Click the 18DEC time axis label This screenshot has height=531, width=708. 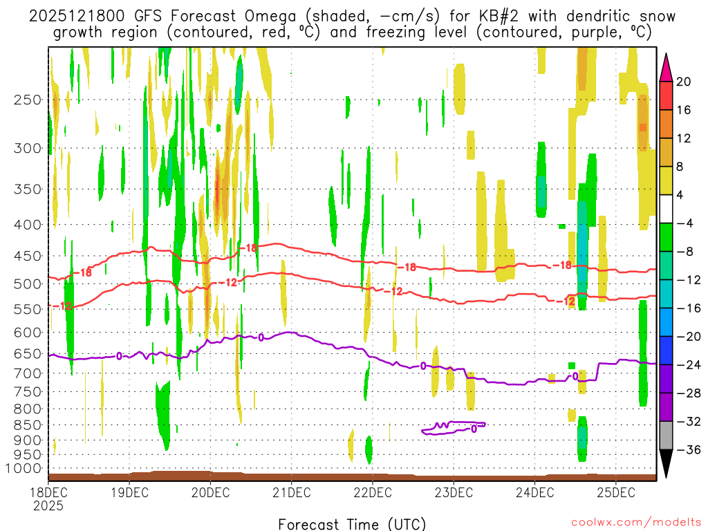point(48,492)
